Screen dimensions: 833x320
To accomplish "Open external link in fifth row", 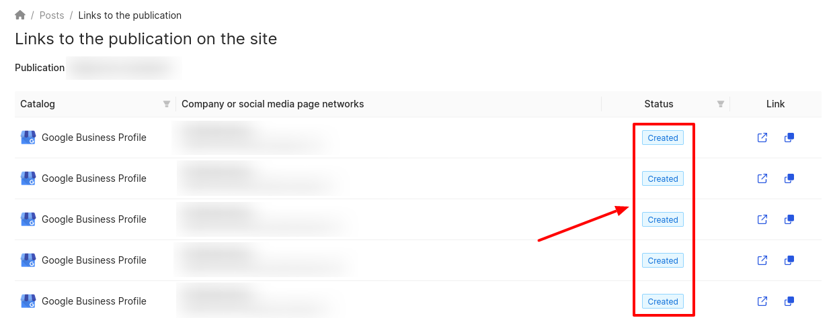I will coord(762,301).
